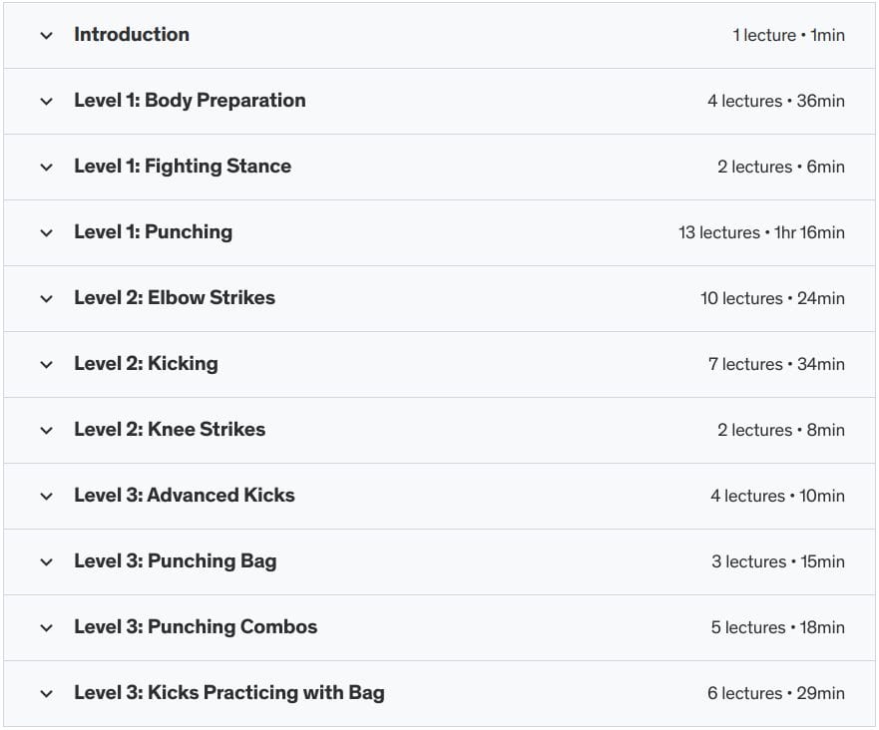Open the Level 1: Body Preparation heading
The height and width of the screenshot is (730, 879).
190,101
